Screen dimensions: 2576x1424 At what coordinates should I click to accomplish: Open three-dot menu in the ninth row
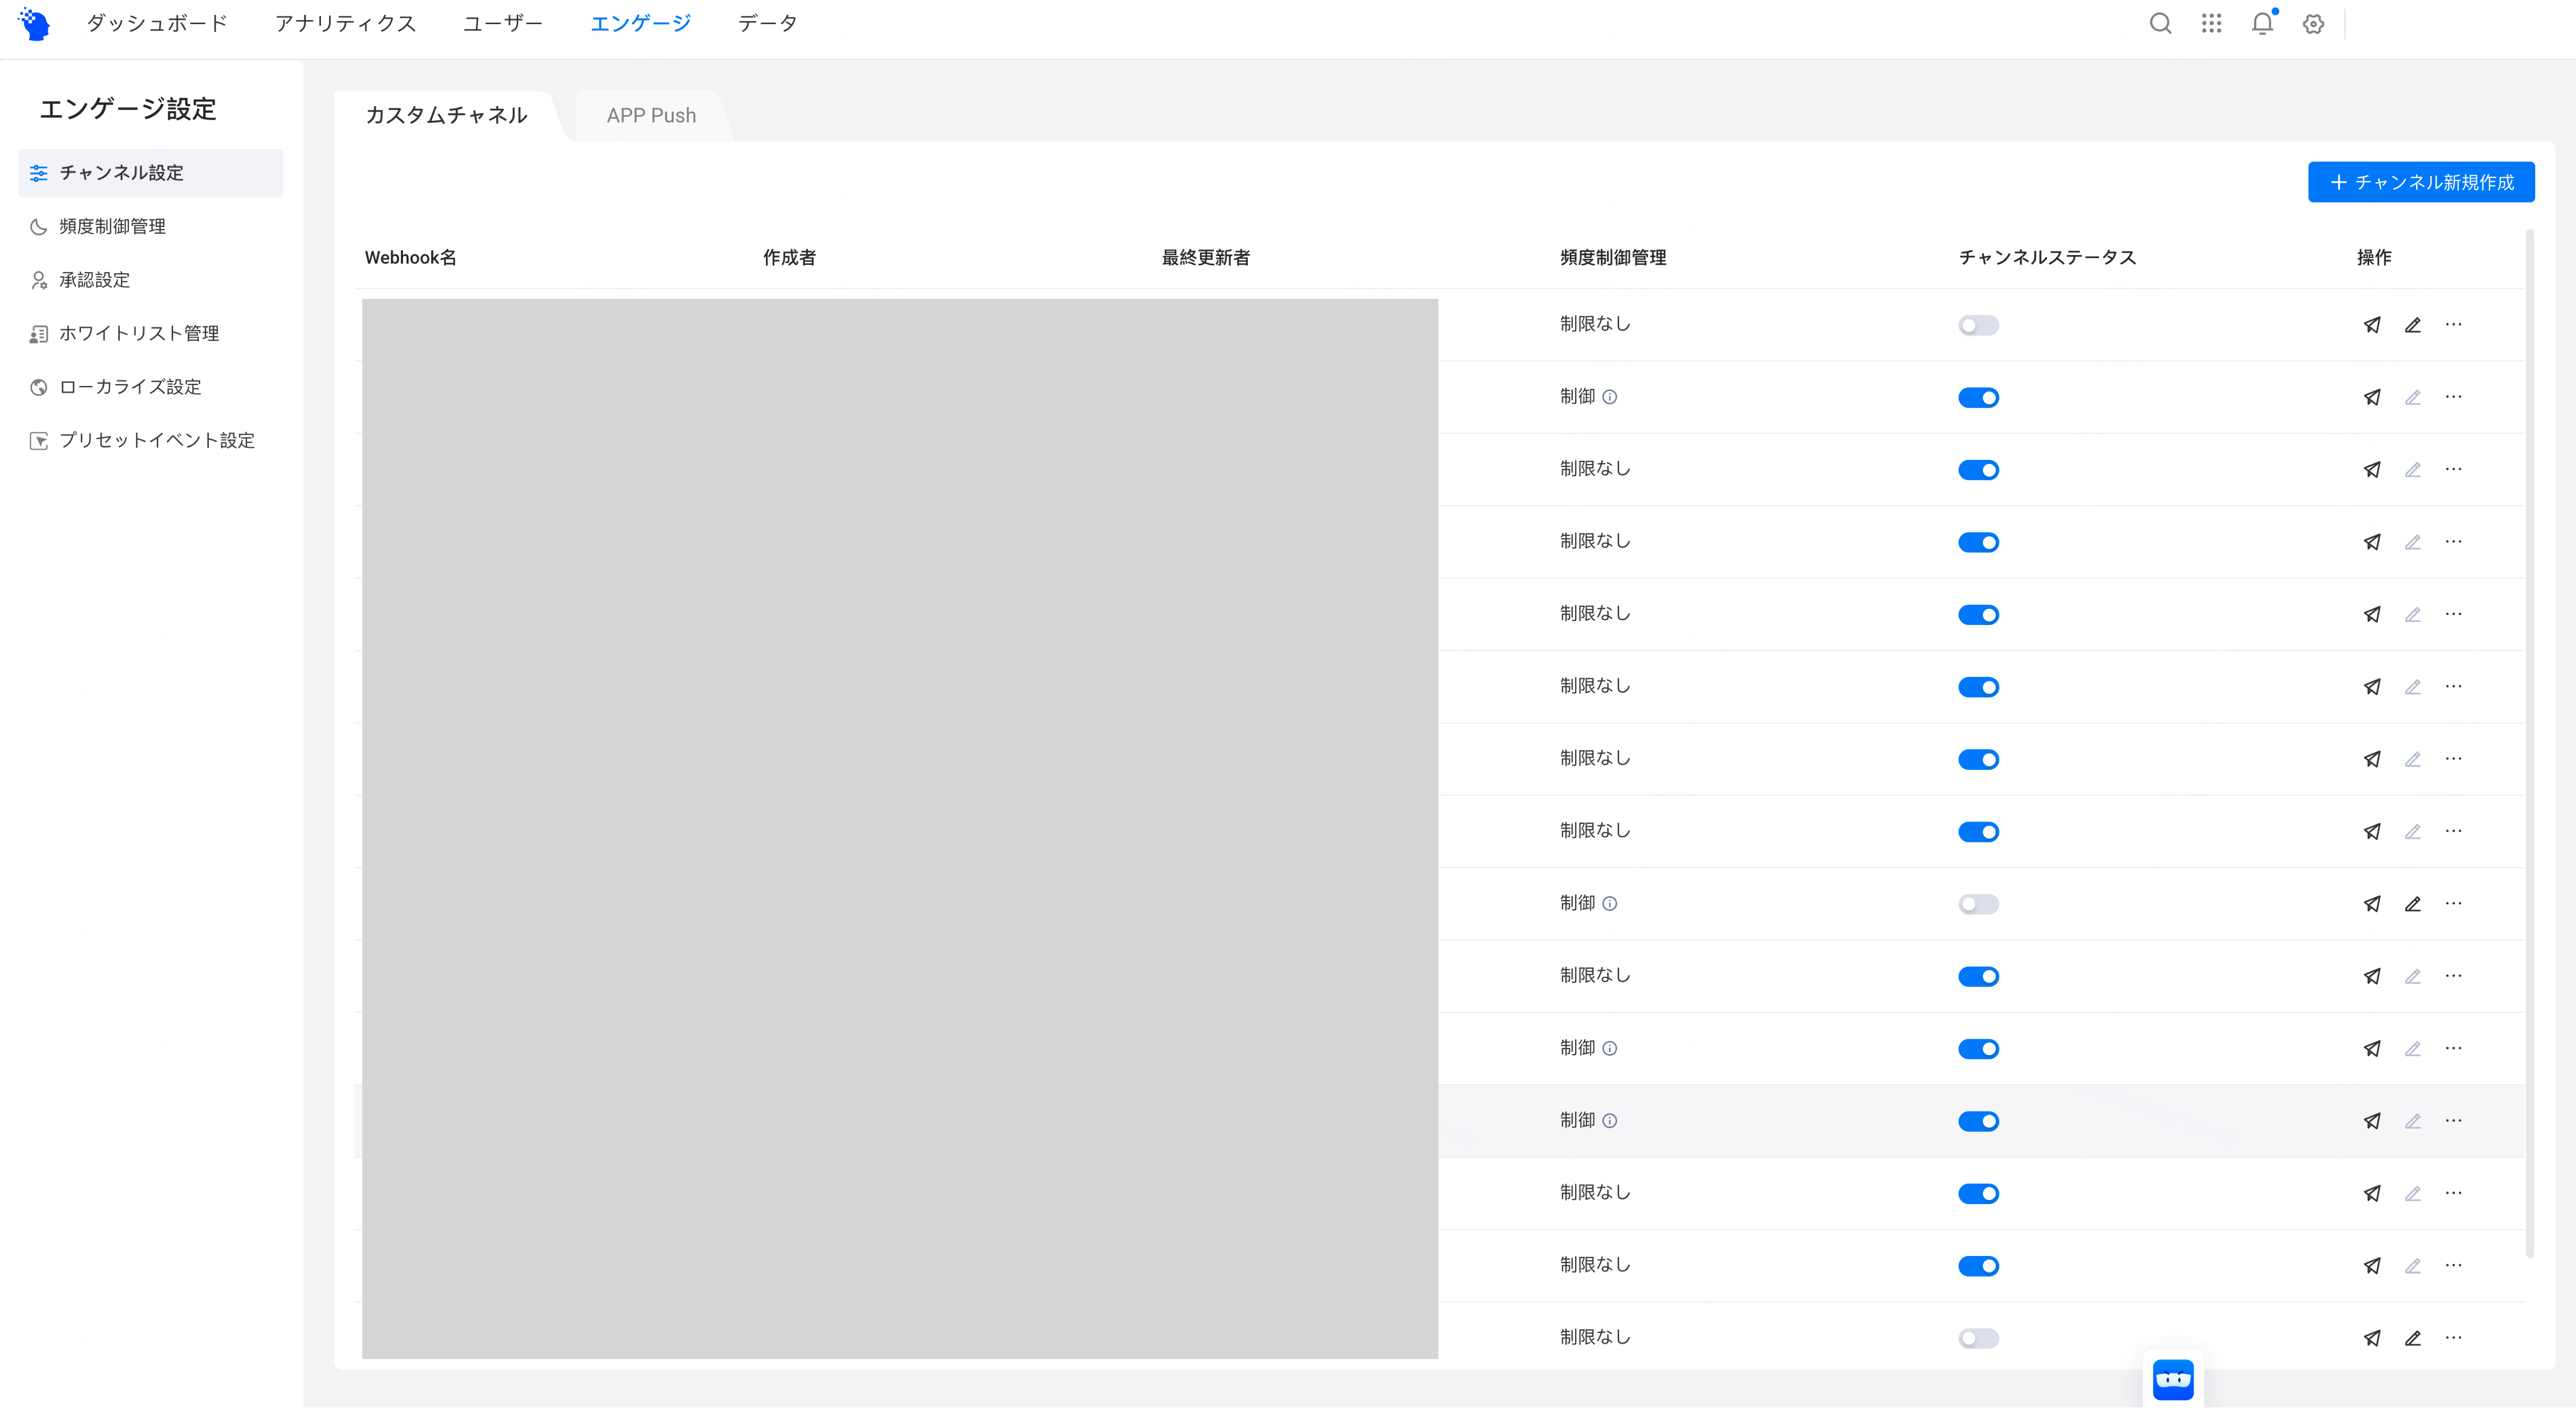click(2453, 903)
